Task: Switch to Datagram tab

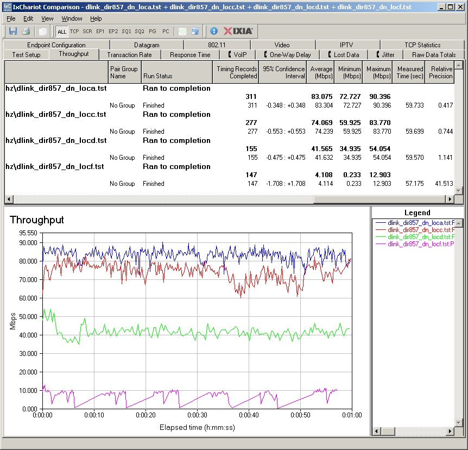Action: pos(147,45)
